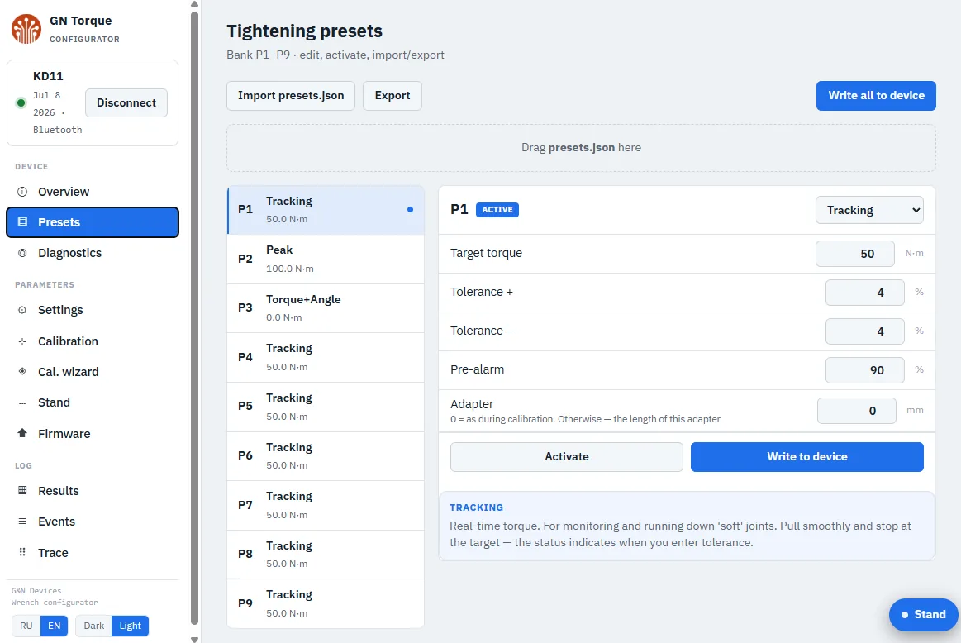The width and height of the screenshot is (961, 643).
Task: Click the Presets list icon in sidebar
Action: pyautogui.click(x=22, y=221)
